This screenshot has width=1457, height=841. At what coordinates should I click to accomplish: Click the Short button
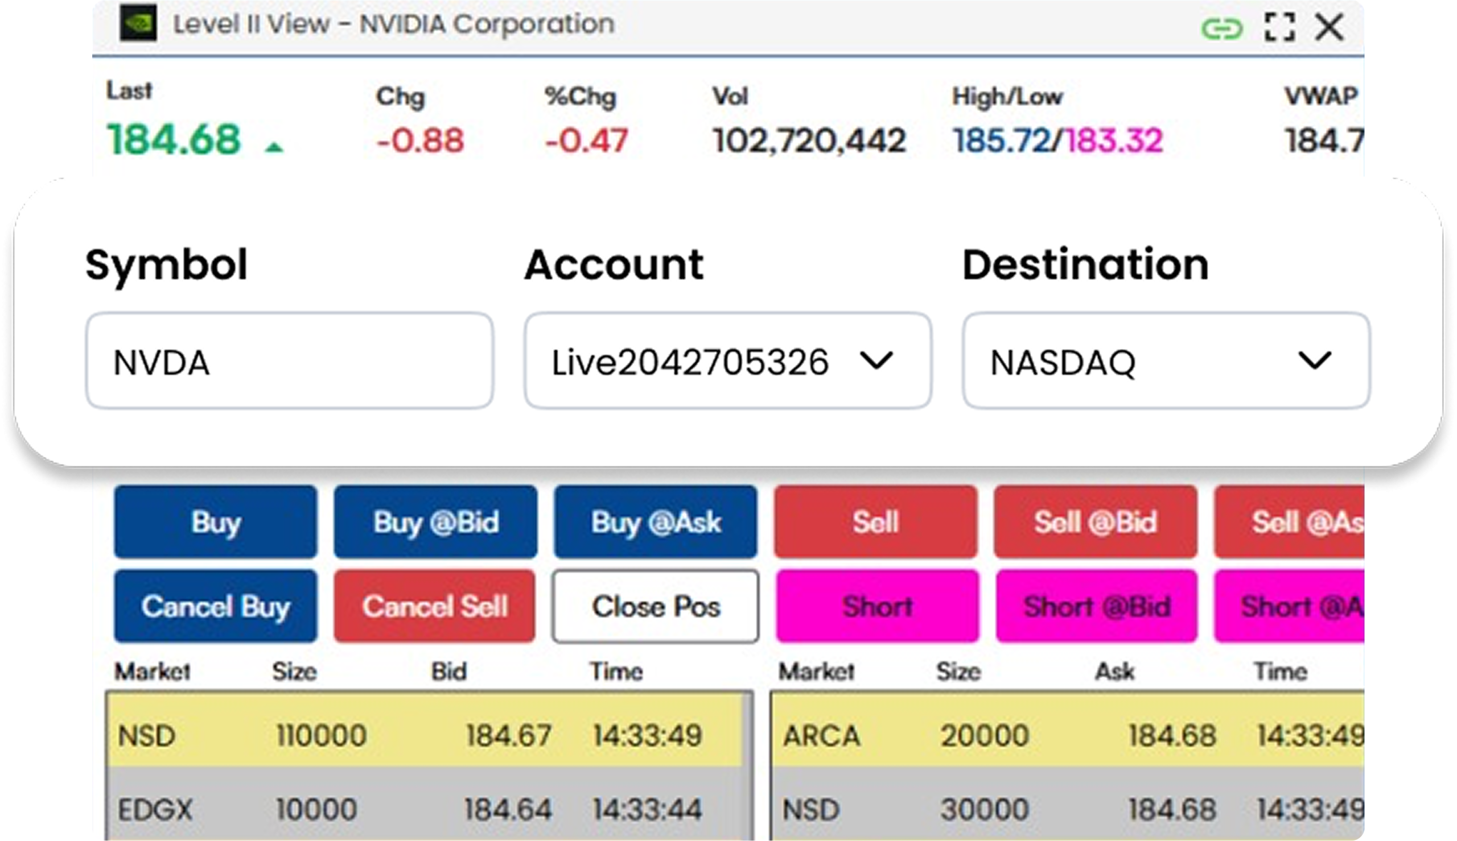click(875, 607)
